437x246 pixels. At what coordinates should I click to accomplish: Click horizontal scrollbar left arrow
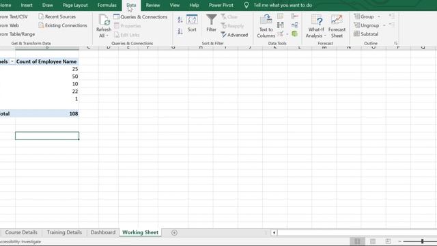point(274,232)
